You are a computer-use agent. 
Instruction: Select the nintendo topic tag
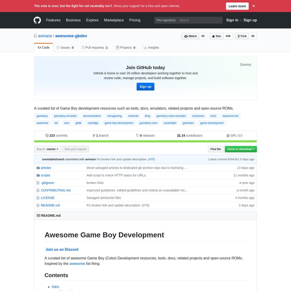point(133,116)
